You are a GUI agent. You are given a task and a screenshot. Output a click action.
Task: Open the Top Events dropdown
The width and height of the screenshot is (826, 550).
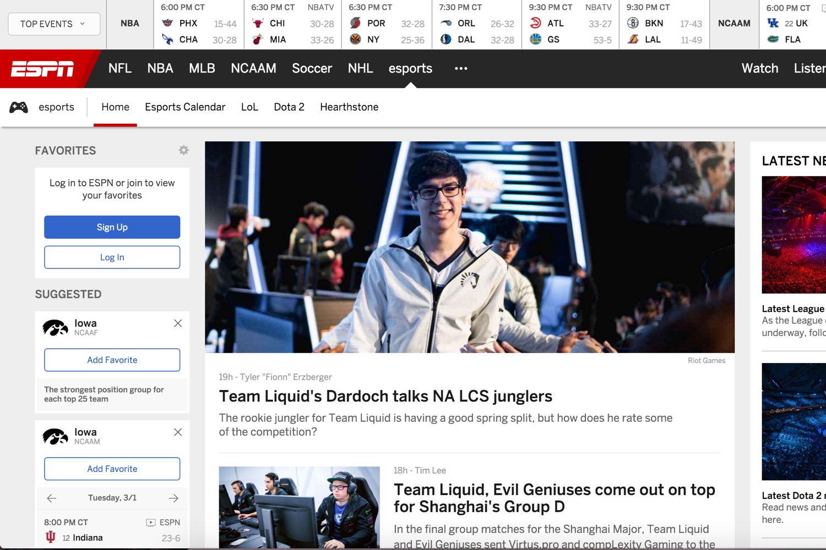coord(54,24)
